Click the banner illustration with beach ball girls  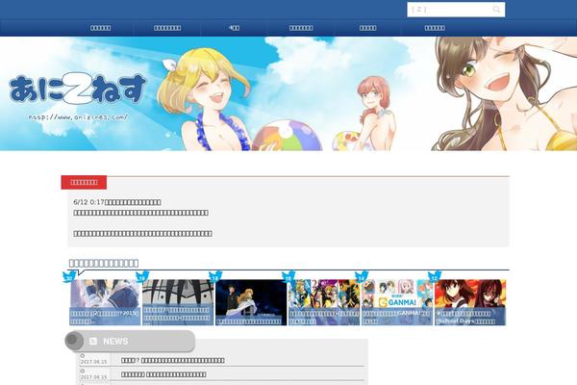point(288,93)
